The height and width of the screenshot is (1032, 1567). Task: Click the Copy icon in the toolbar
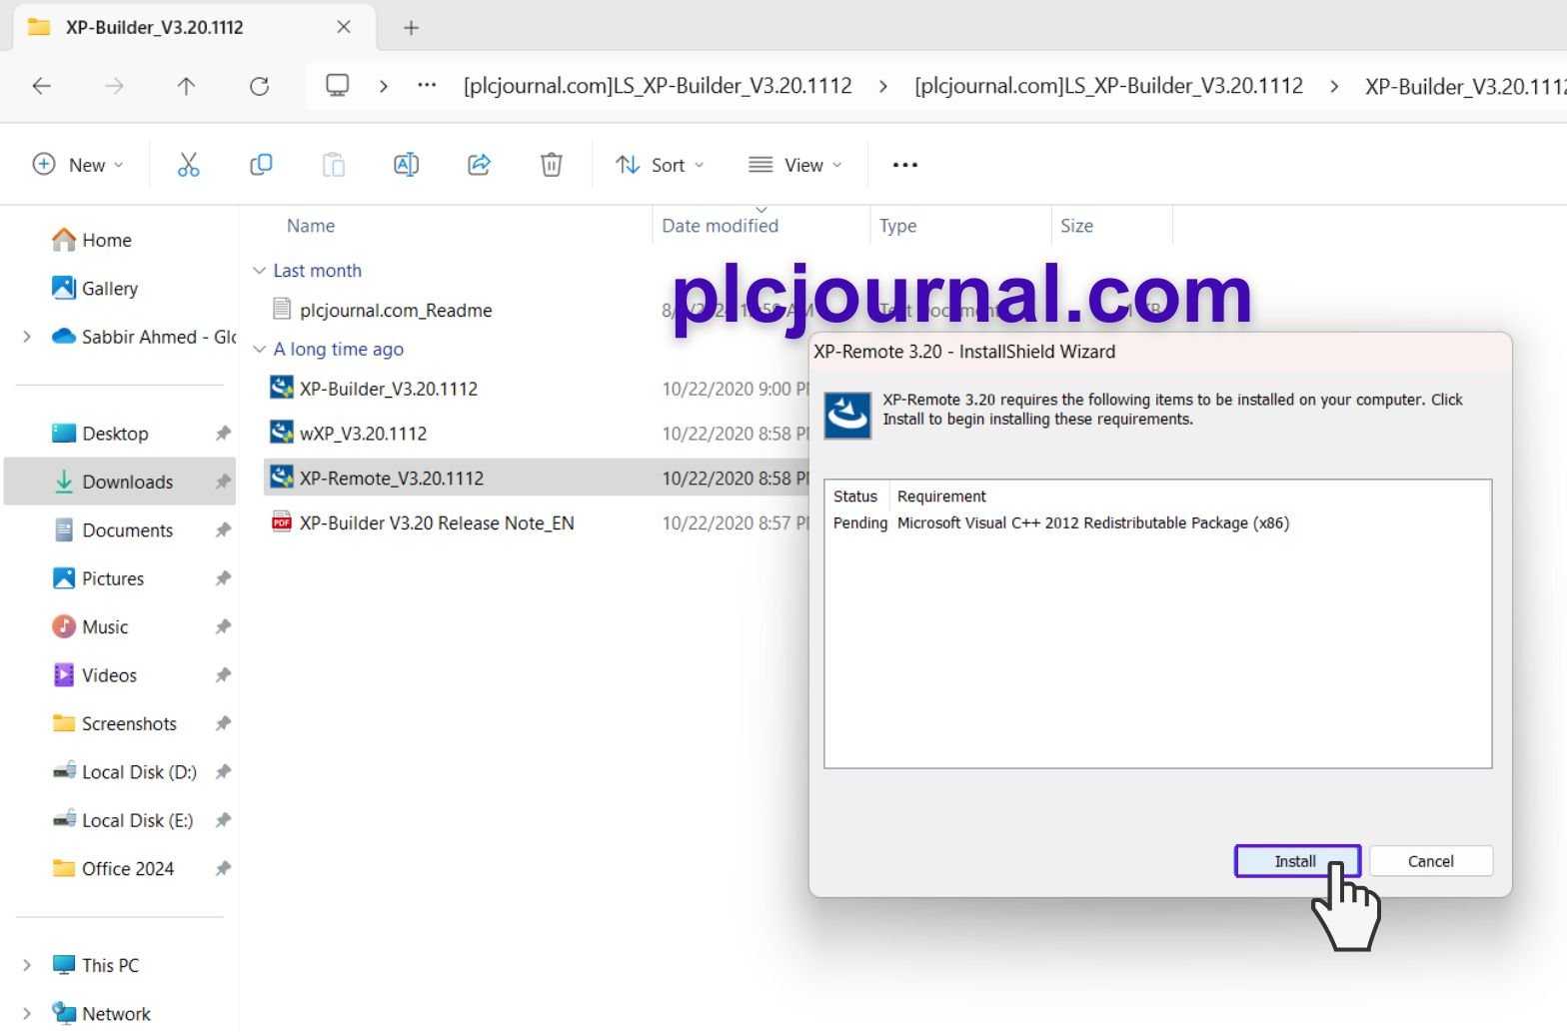[x=261, y=165]
